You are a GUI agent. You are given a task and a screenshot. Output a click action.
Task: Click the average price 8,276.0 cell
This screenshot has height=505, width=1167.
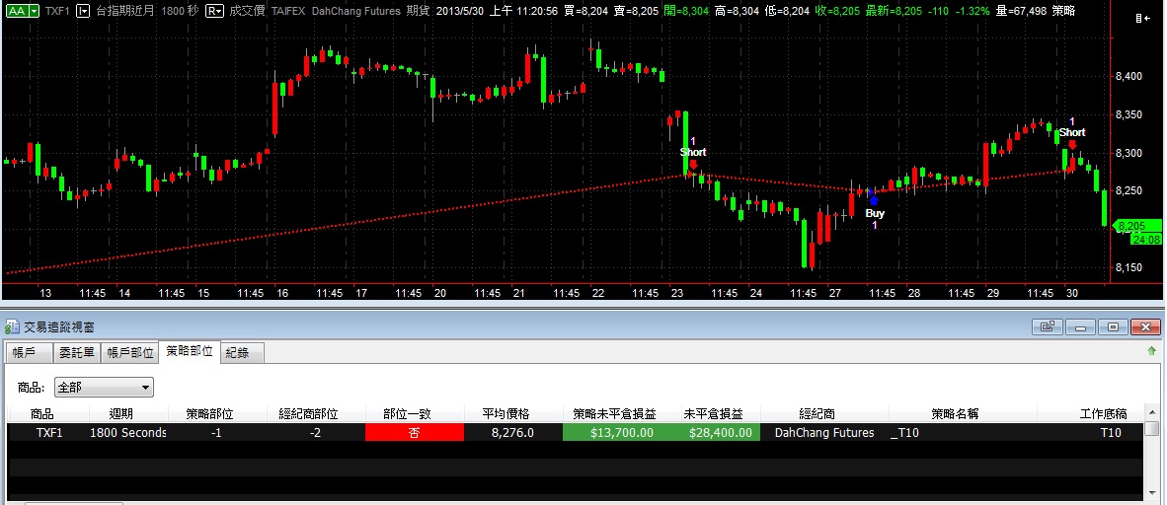(x=512, y=432)
